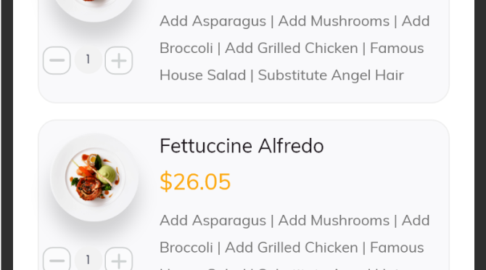Open the Fettuccine Alfredo dish photo
The image size is (486, 270).
[x=94, y=177]
